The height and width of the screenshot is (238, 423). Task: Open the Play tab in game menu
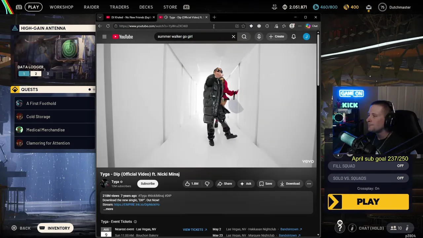33,7
